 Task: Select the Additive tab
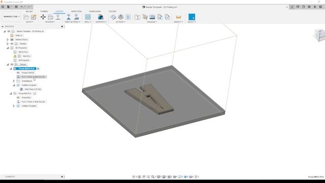[x=59, y=11]
